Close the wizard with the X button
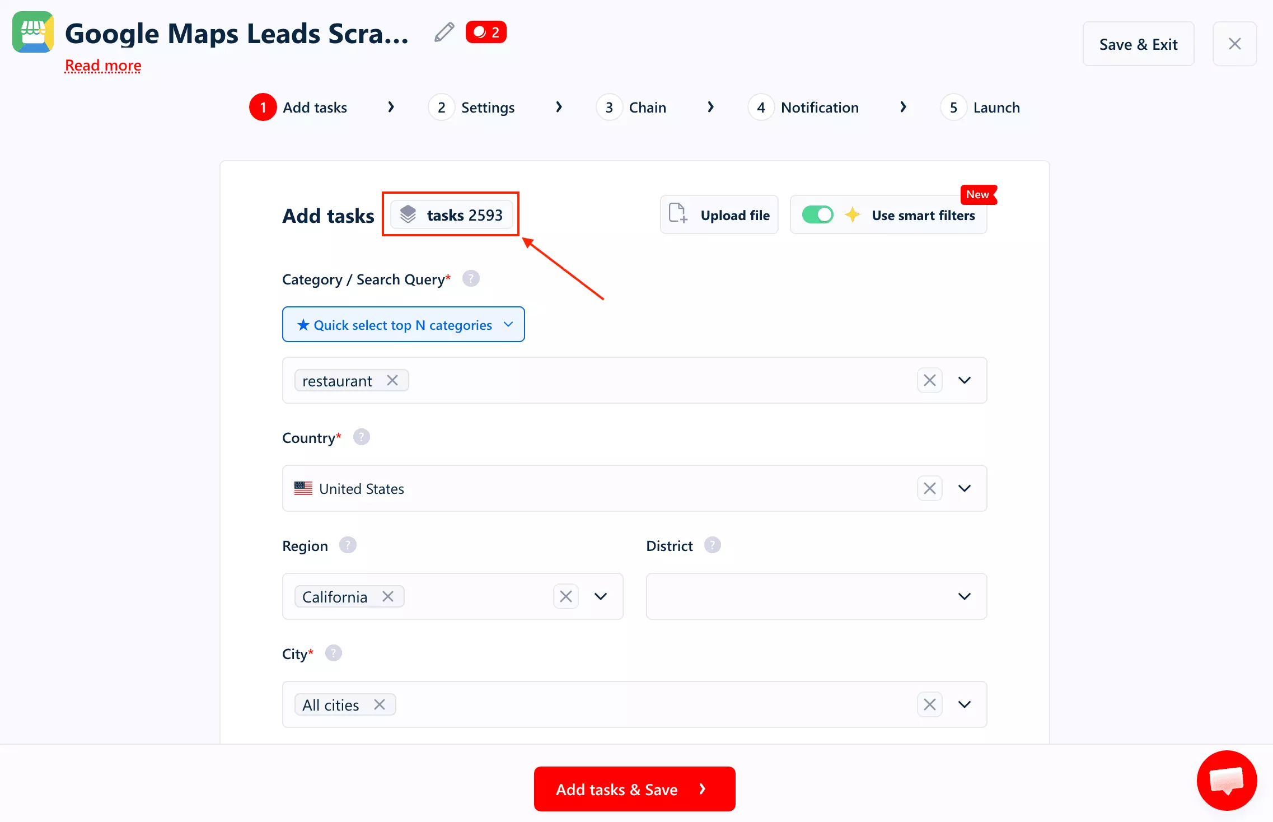The image size is (1273, 822). pyautogui.click(x=1234, y=44)
